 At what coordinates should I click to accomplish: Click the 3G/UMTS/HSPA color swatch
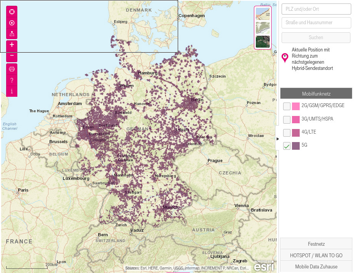(x=295, y=119)
